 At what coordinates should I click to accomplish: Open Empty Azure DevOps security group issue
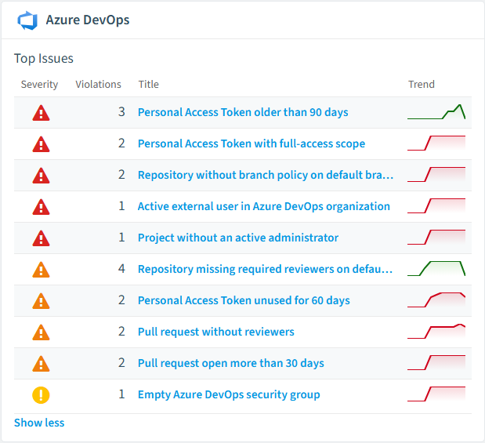(x=229, y=394)
